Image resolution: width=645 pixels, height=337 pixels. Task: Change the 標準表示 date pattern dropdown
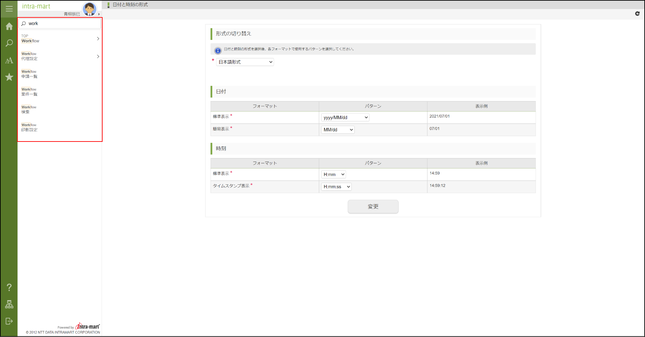(345, 117)
